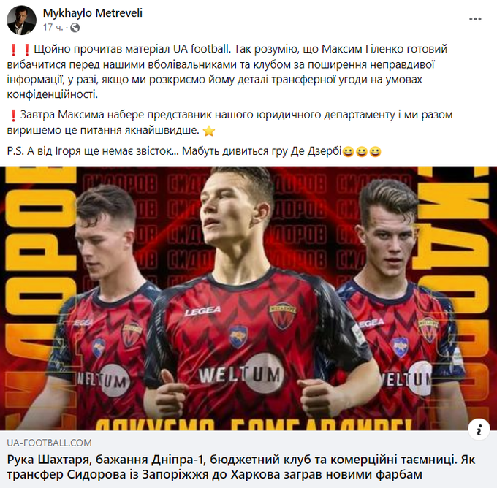Click the last grinning emoji in the P.S. line

point(375,152)
